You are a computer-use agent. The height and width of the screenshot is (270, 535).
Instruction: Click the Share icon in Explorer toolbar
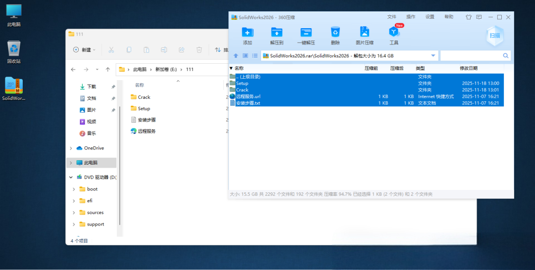coord(181,50)
